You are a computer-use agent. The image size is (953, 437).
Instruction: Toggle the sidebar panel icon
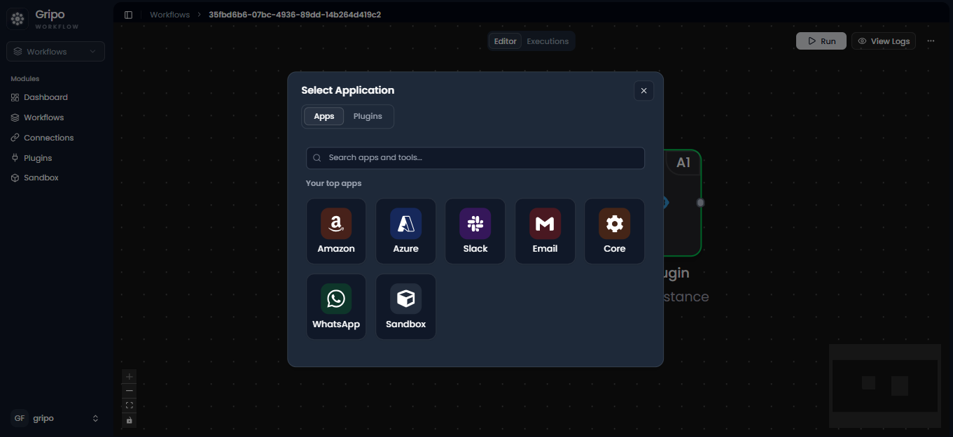pos(128,15)
